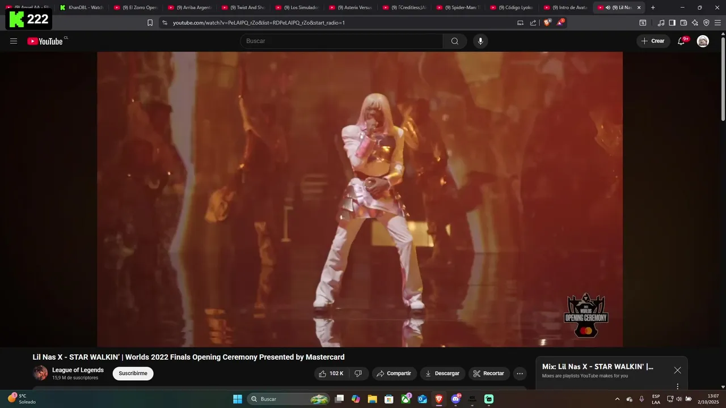Open volume control in system tray
Screen dimensions: 726x408
pos(679,399)
